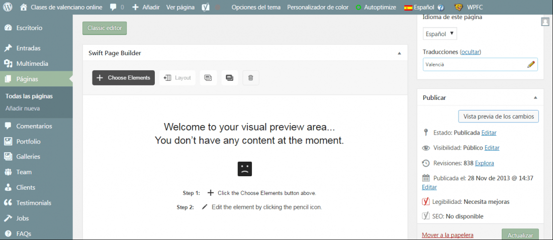
Task: Click the Clients person icon
Action: click(x=8, y=187)
